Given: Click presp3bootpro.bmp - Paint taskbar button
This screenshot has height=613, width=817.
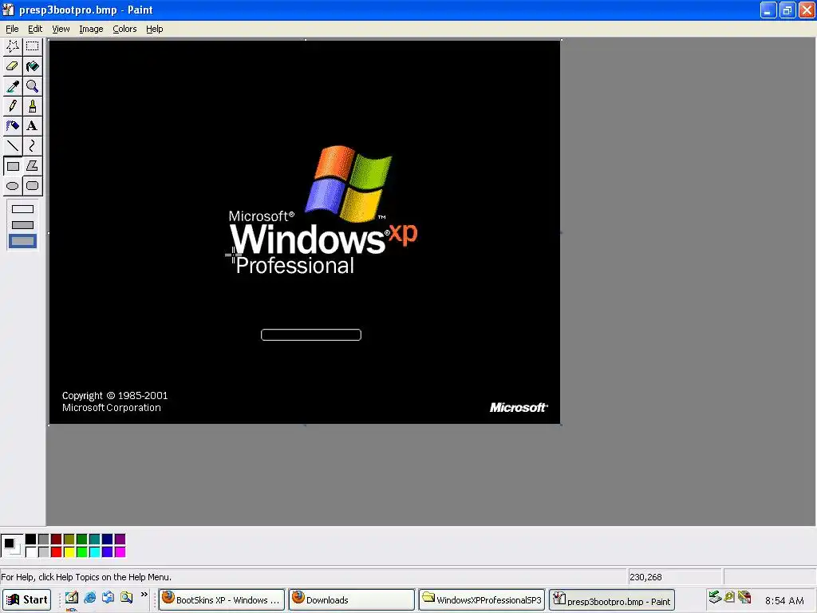Looking at the screenshot, I should (612, 600).
